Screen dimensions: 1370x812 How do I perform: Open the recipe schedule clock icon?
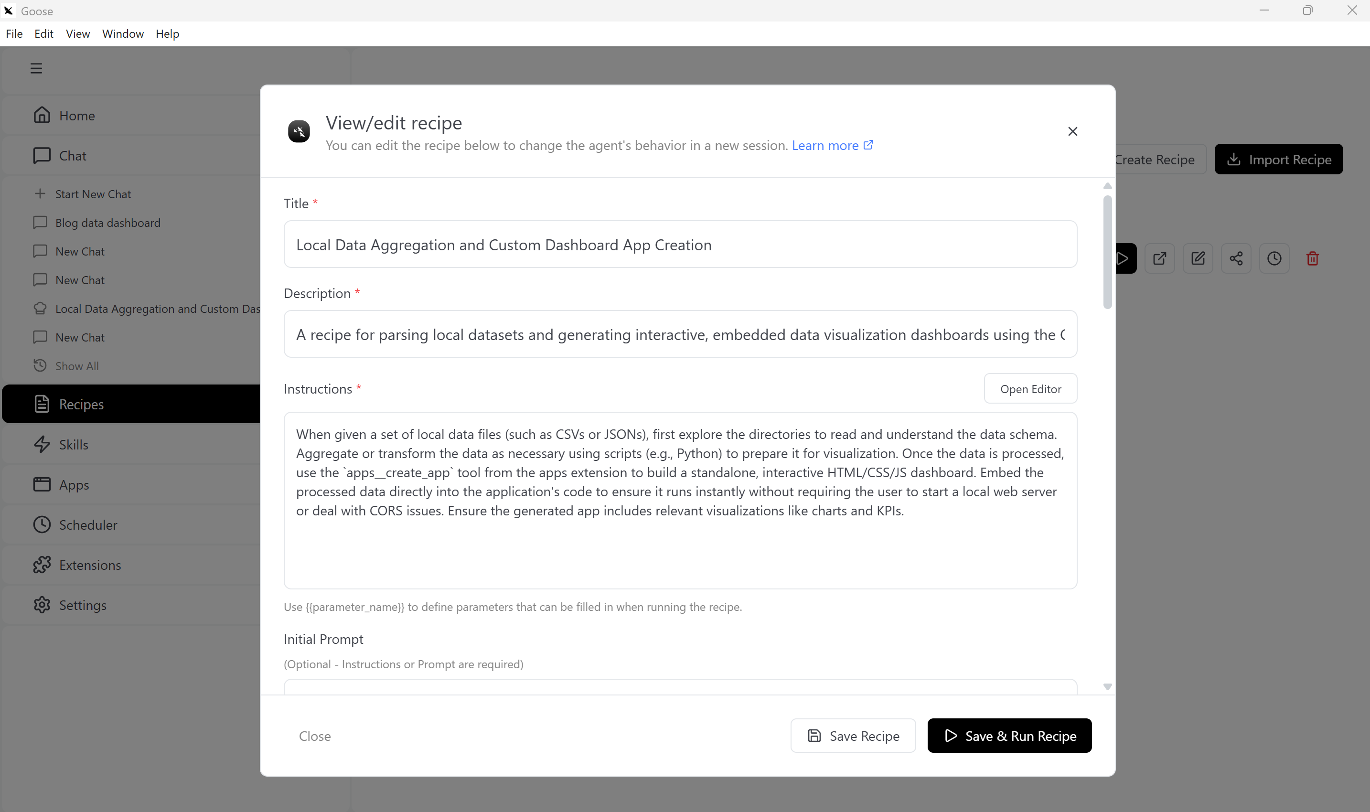click(x=1274, y=258)
